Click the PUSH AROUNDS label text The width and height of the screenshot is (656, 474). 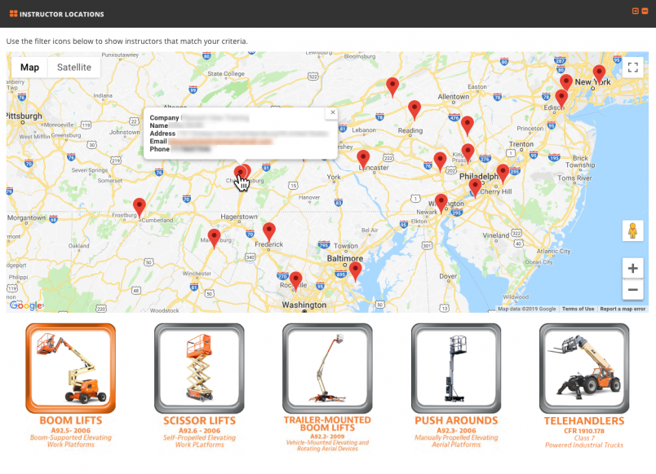pyautogui.click(x=456, y=420)
